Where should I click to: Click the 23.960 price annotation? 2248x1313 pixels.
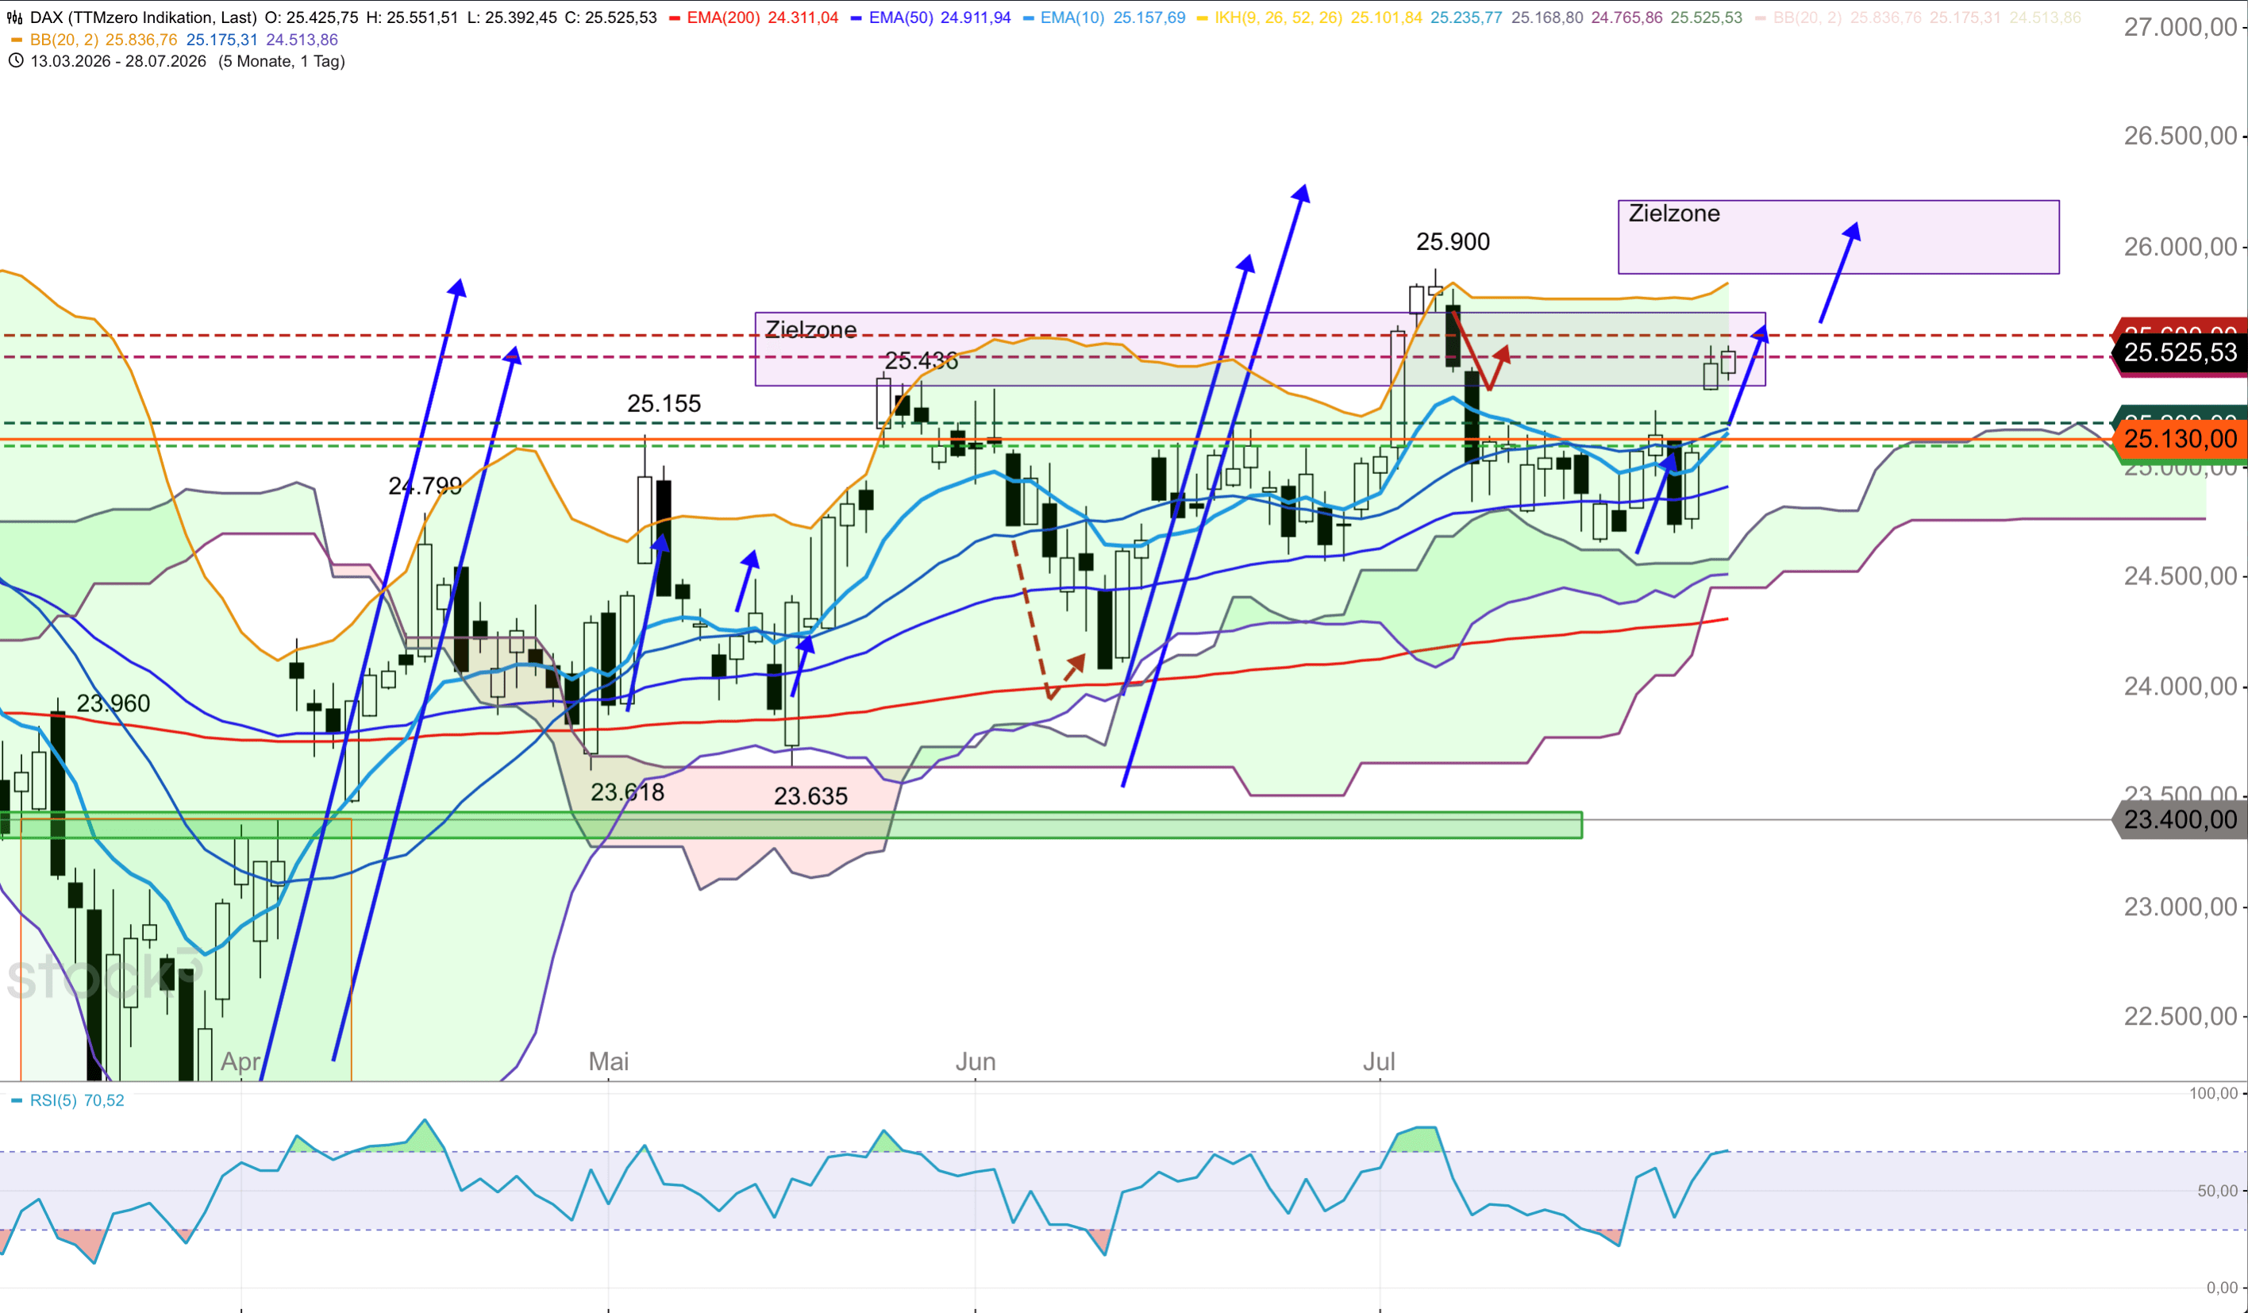[x=114, y=704]
